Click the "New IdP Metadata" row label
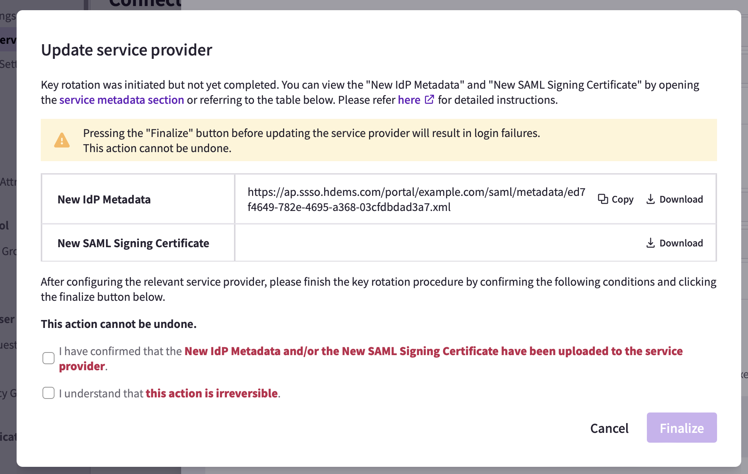 104,199
